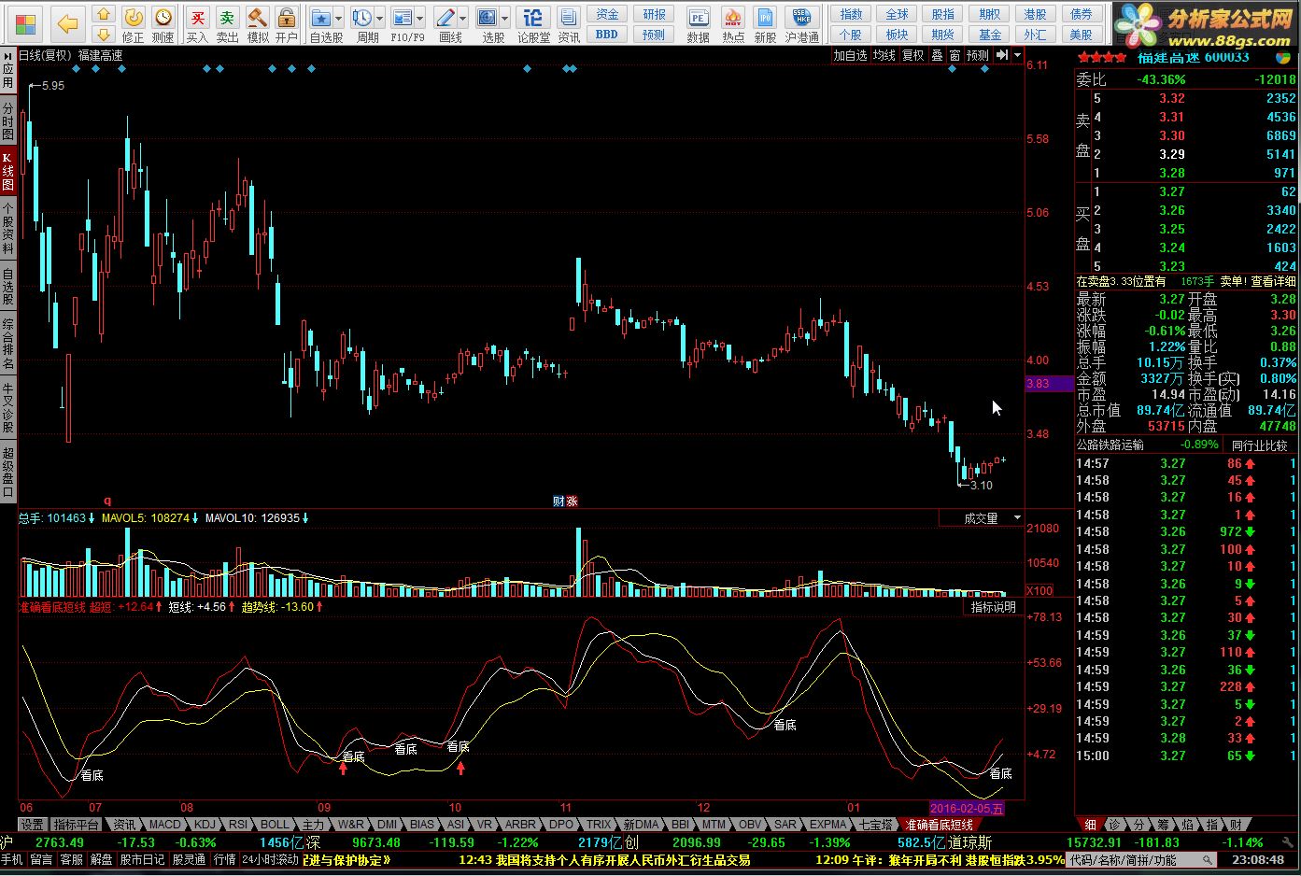The image size is (1301, 876).
Task: Toggle the 预测 forecast option
Action: pyautogui.click(x=977, y=55)
